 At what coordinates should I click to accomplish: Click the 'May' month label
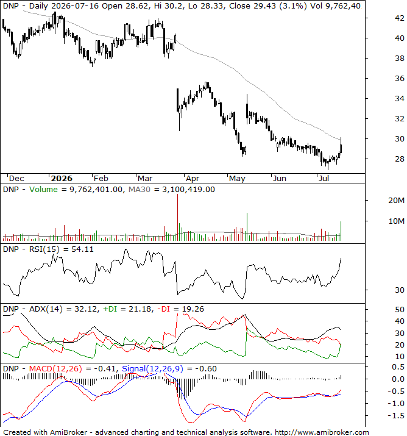tap(237, 178)
